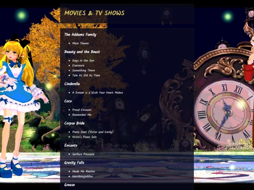Select the 'Gravity Falls' heading

[74, 163]
